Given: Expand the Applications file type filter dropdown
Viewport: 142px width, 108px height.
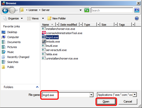Looking at the screenshot, I should click(x=135, y=95).
